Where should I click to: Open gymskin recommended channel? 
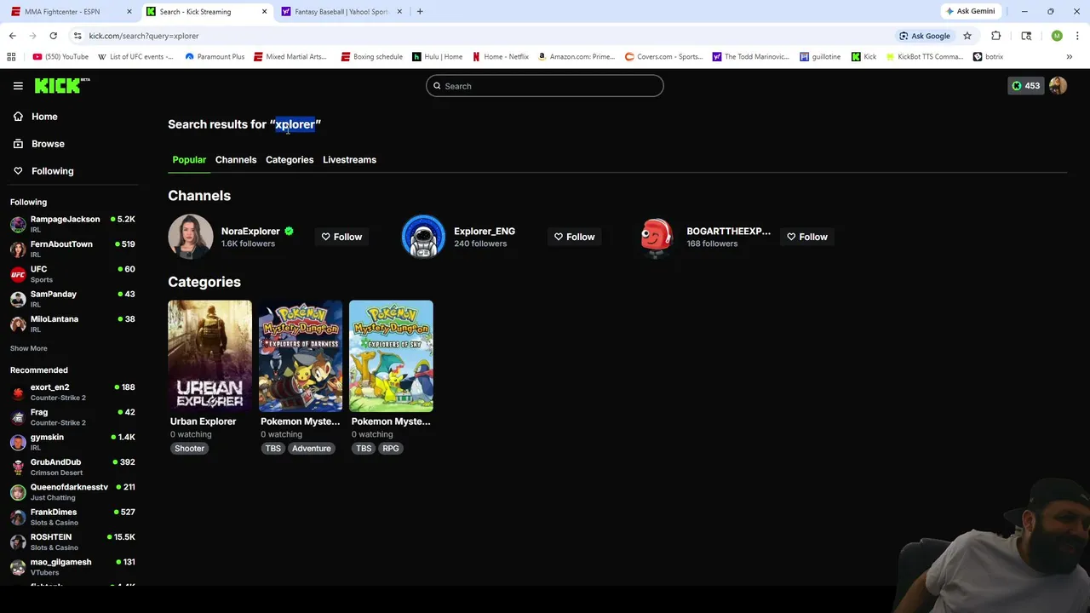click(x=72, y=443)
